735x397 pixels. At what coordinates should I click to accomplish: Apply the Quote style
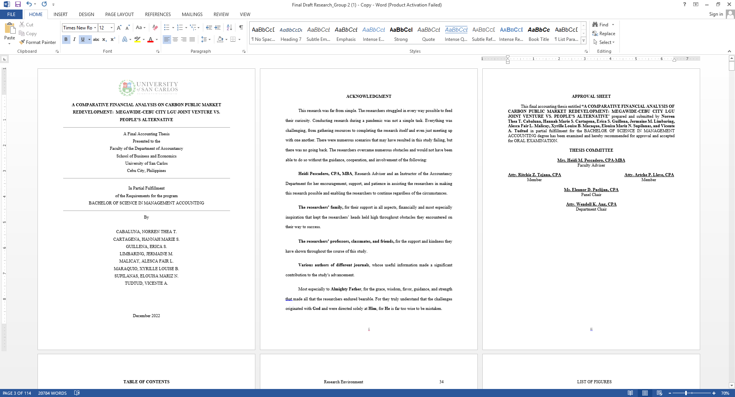(428, 34)
